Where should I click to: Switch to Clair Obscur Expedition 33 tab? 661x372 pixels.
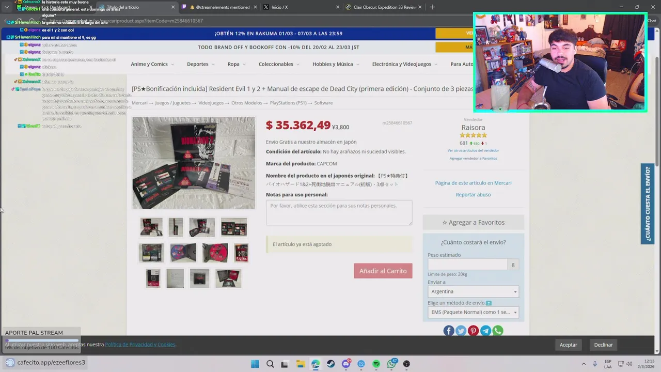pyautogui.click(x=385, y=7)
